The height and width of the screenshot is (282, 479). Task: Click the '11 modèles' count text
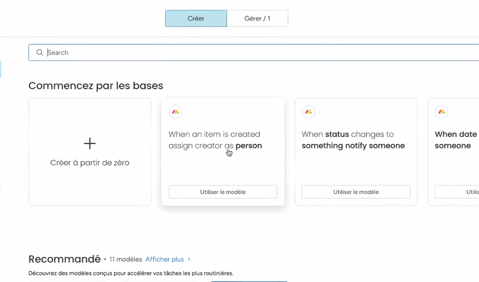coord(125,259)
